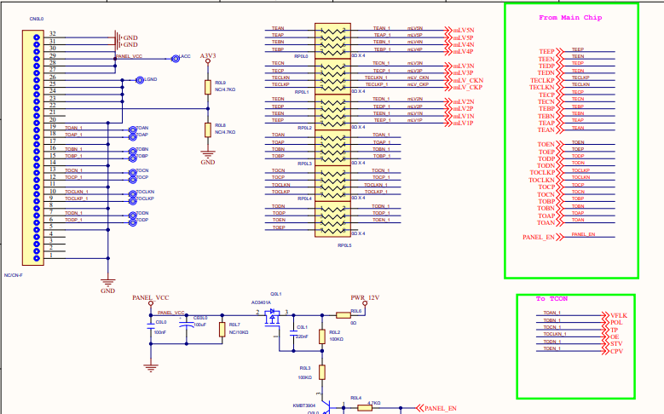Select the red mLV2N port
Image resolution: width=664 pixels, height=414 pixels.
tap(459, 102)
